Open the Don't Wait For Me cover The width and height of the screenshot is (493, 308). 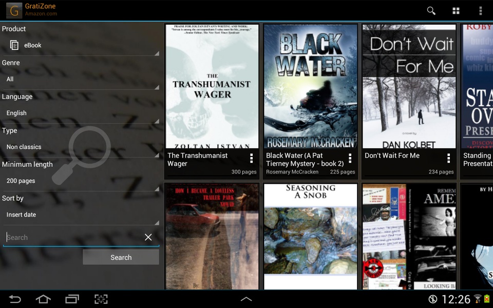(409, 86)
